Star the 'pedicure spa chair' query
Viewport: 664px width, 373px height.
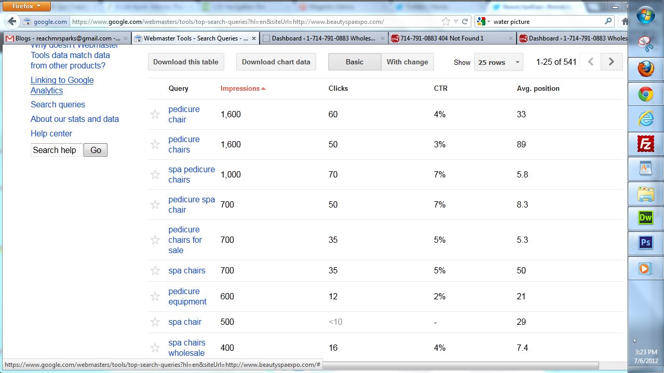(155, 204)
